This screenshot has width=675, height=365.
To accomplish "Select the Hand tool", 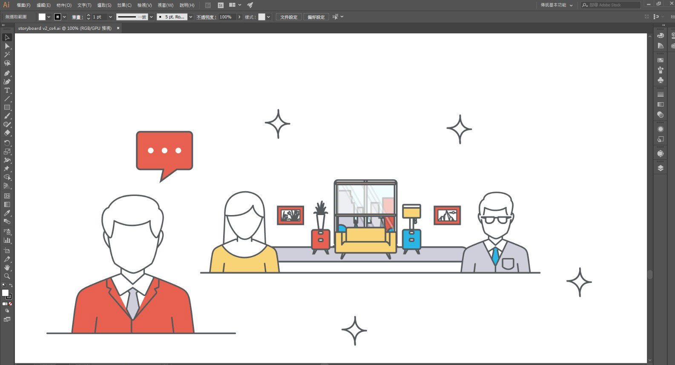I will pos(7,267).
